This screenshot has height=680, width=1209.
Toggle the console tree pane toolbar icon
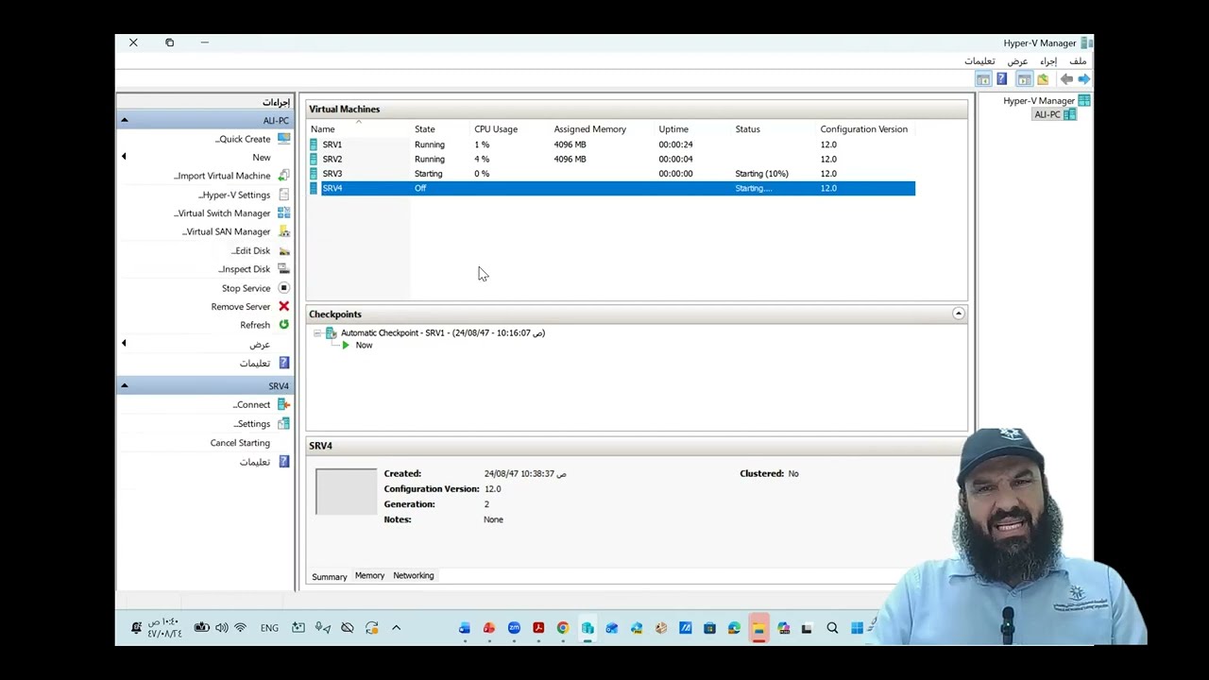(x=1024, y=79)
